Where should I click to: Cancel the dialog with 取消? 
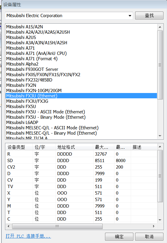click(x=149, y=237)
